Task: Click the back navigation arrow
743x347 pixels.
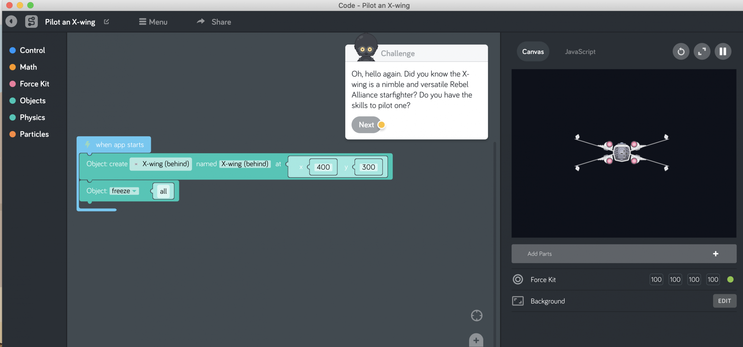Action: [11, 21]
